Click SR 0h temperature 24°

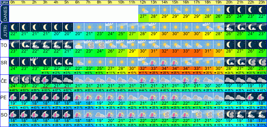click(14, 69)
